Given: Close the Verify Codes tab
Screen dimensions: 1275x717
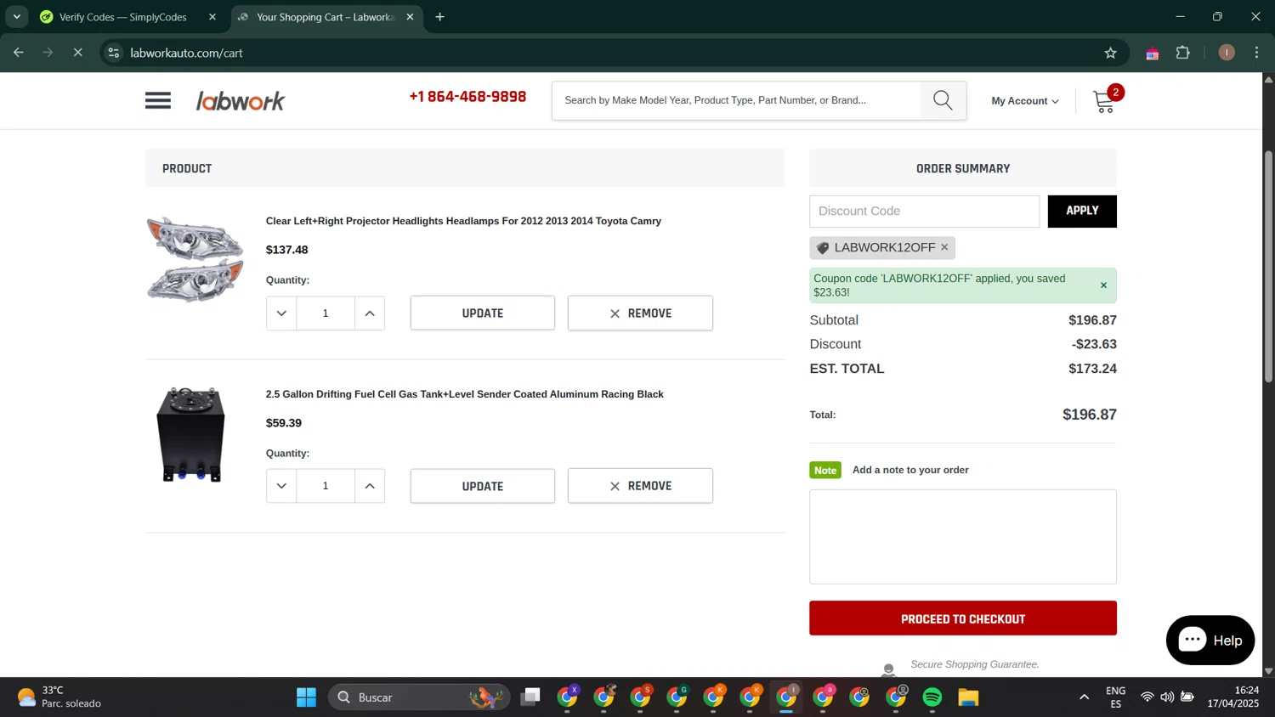Looking at the screenshot, I should tap(212, 17).
